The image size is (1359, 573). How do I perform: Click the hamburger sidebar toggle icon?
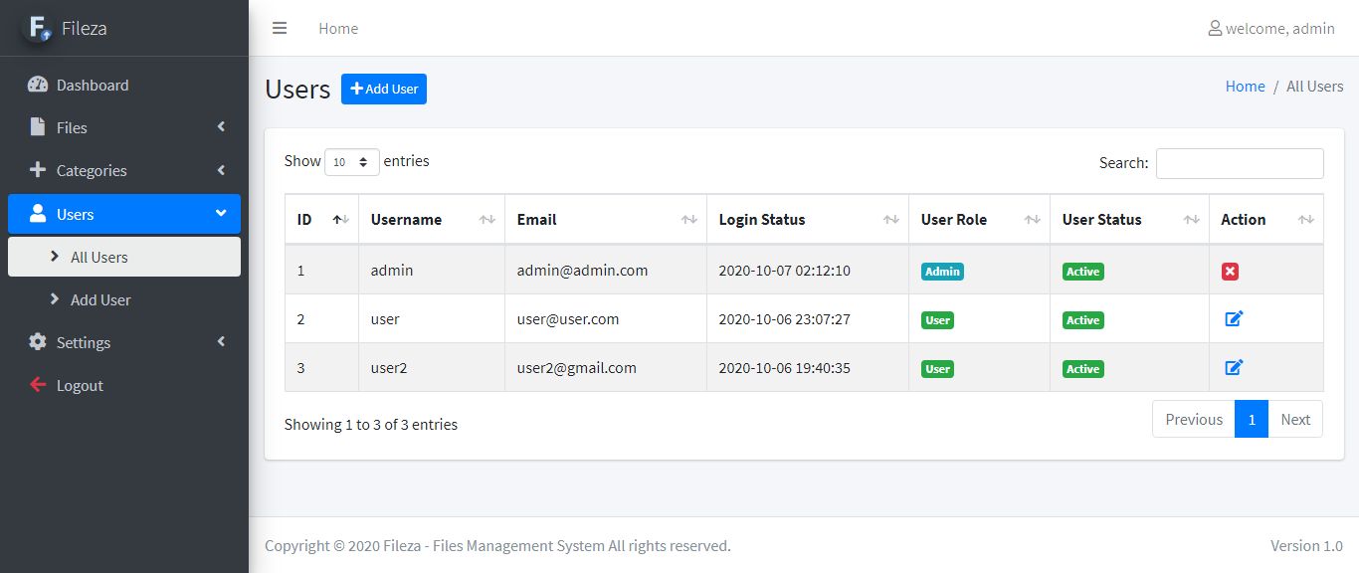click(280, 28)
